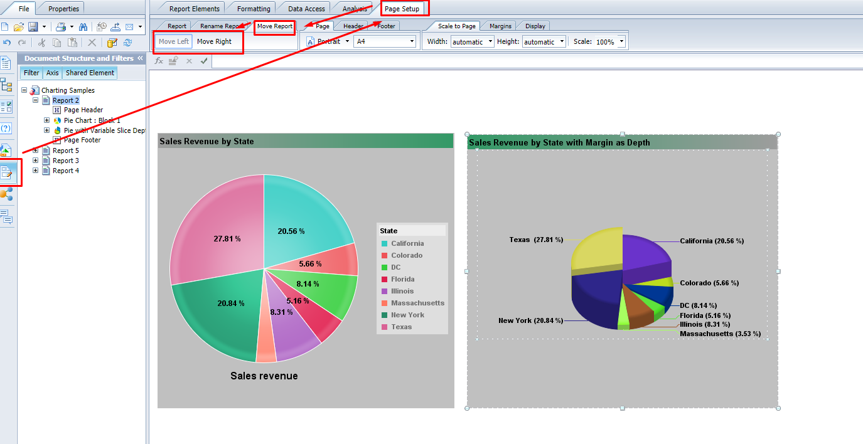Expand the Report 5 tree node

click(35, 151)
